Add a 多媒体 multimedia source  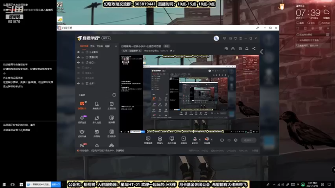184,140
